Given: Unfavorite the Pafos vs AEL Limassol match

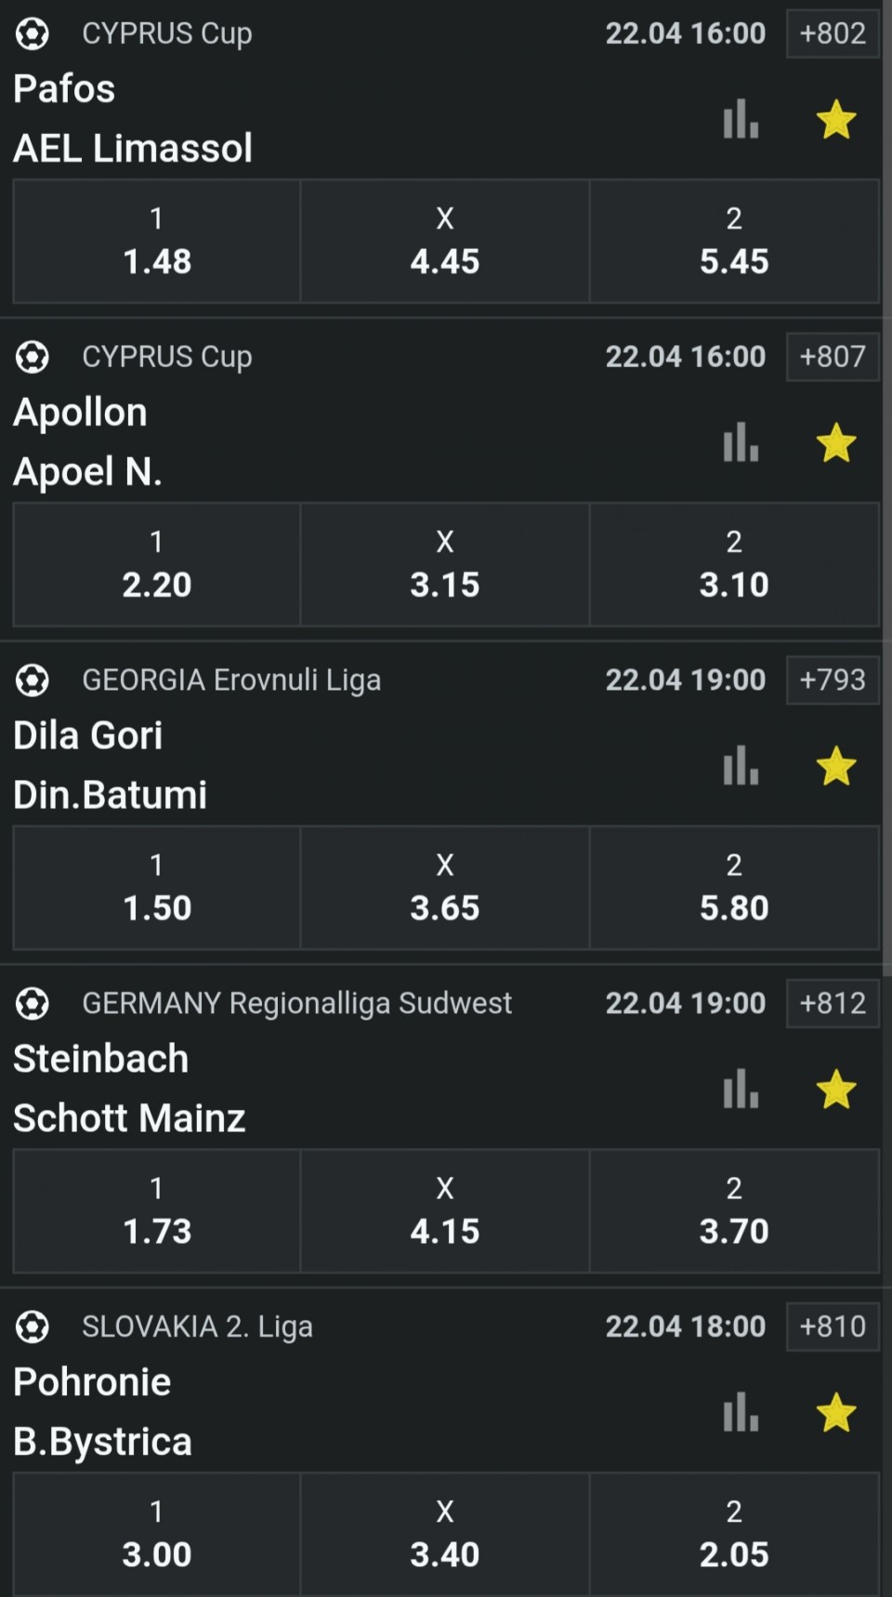Looking at the screenshot, I should (836, 120).
